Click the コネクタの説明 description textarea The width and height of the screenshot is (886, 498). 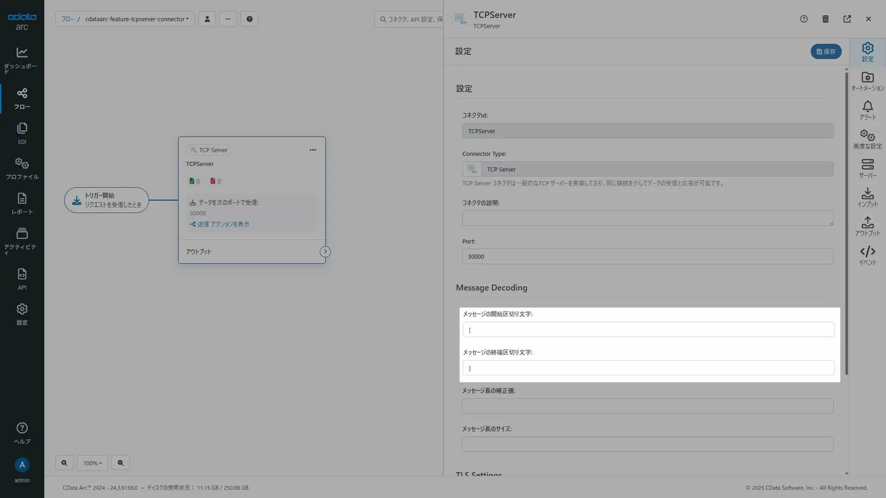point(648,218)
